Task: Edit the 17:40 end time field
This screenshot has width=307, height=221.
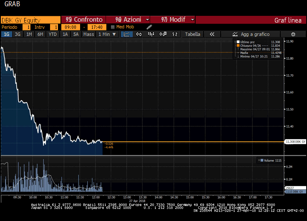Action: 97,27
